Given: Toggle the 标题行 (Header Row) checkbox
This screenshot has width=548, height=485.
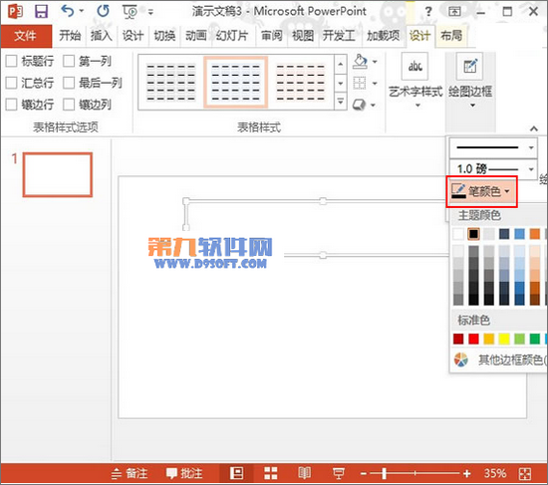Looking at the screenshot, I should [11, 61].
